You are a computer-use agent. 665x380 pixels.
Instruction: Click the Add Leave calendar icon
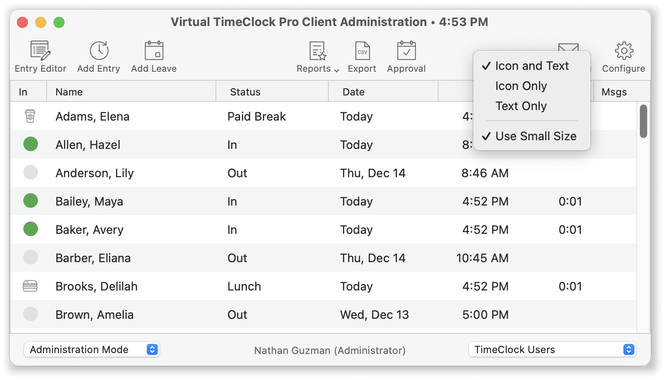click(x=154, y=51)
